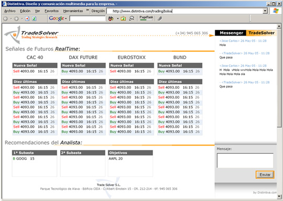The image size is (283, 201).
Task: Click the red Stop loading icon
Action: [x=27, y=18]
